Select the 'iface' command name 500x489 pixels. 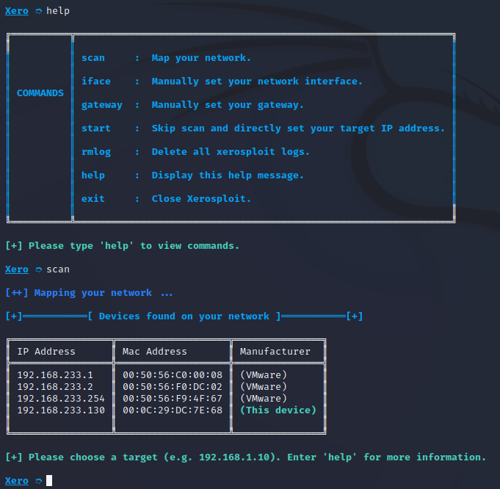click(96, 81)
